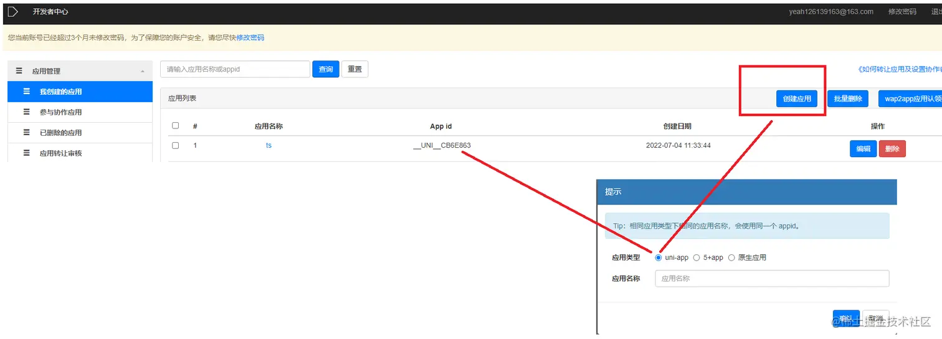Click the 操作 column header
942x339 pixels.
coord(877,126)
